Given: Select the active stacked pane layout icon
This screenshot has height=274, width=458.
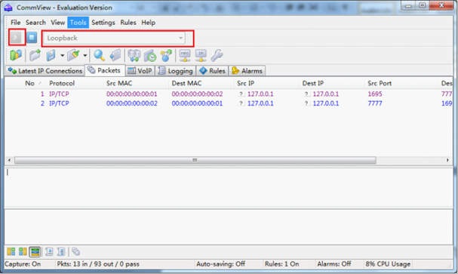Looking at the screenshot, I should [x=35, y=251].
